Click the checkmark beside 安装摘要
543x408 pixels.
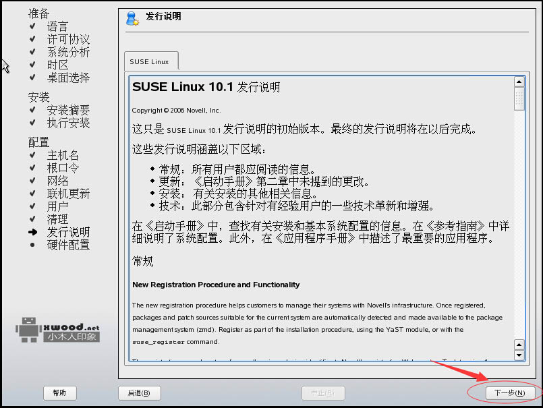point(32,110)
